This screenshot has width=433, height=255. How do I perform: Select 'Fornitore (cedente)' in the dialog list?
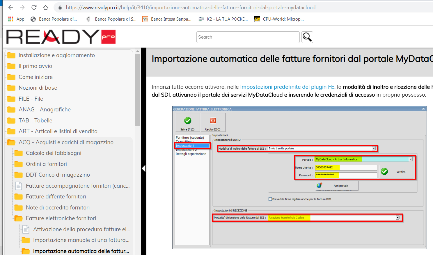(x=190, y=138)
